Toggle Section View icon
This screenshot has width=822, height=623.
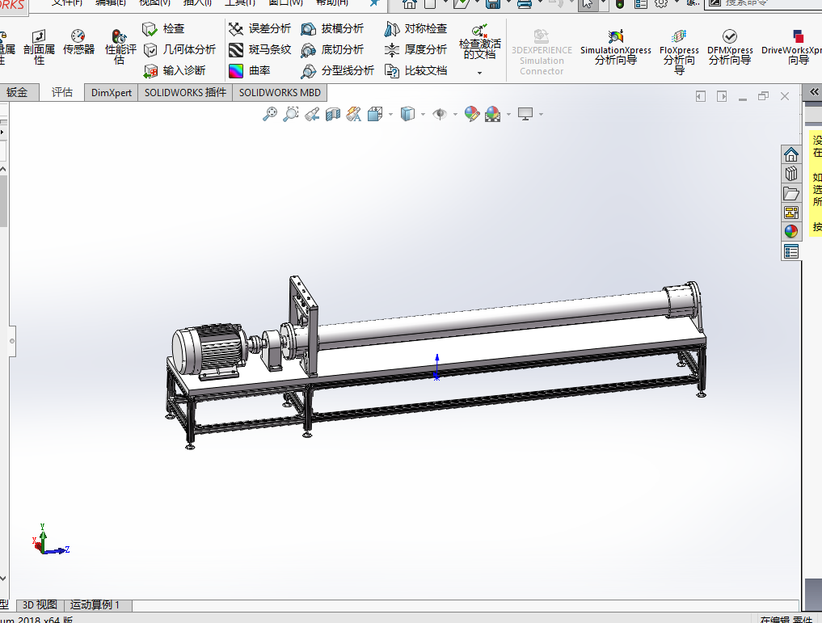pos(333,114)
